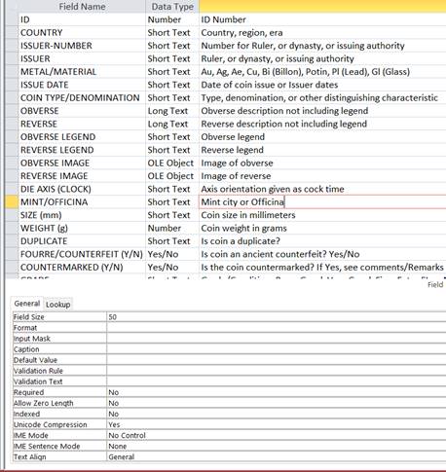
Task: Click description 'Axis orientation given as cock time'
Action: point(273,189)
